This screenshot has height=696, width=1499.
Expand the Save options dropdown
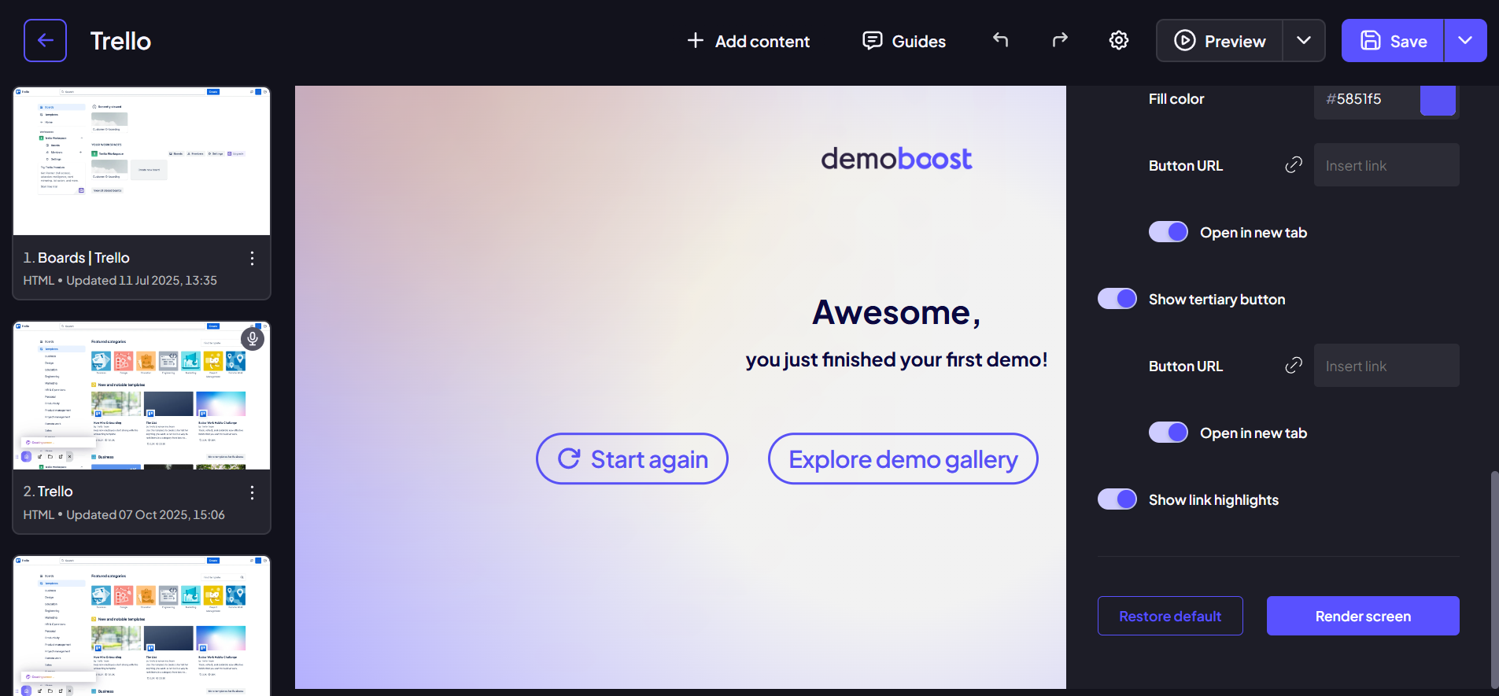(x=1465, y=41)
